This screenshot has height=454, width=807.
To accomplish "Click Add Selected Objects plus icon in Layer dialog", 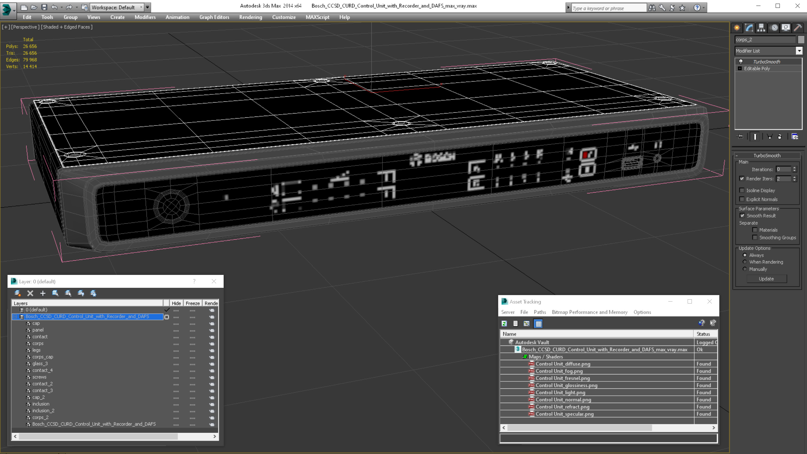I will (x=43, y=293).
